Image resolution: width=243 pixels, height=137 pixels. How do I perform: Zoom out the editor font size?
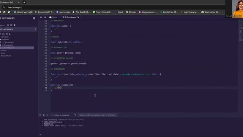[41, 18]
